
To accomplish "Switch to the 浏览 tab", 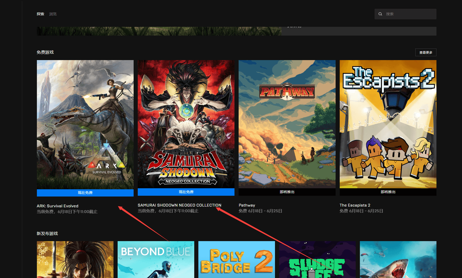I will tap(53, 14).
